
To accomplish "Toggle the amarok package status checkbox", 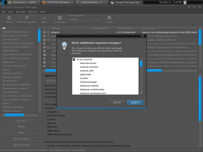I will click(x=44, y=32).
